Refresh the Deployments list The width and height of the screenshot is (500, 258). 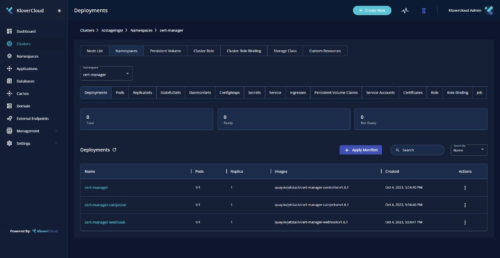click(x=114, y=150)
